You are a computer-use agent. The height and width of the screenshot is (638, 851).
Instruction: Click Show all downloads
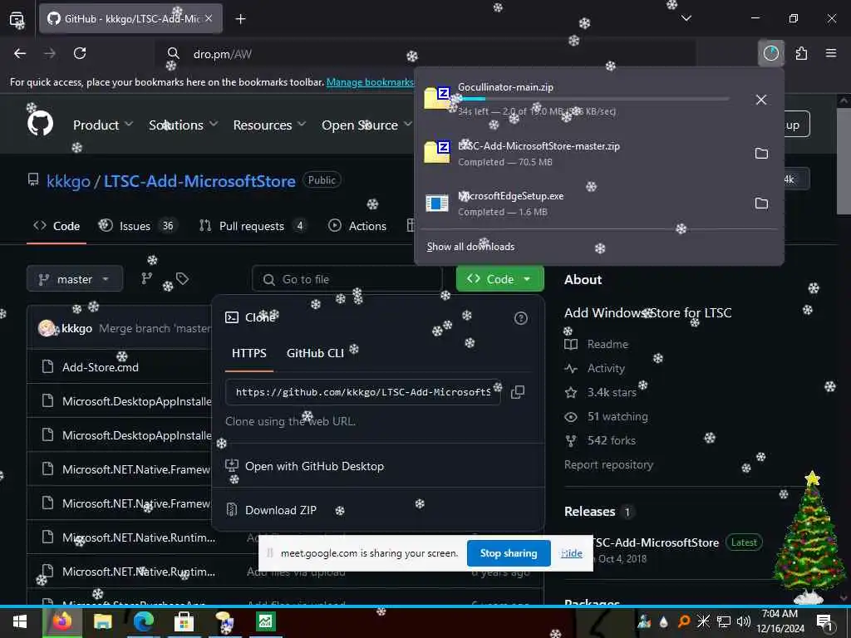[x=470, y=246]
